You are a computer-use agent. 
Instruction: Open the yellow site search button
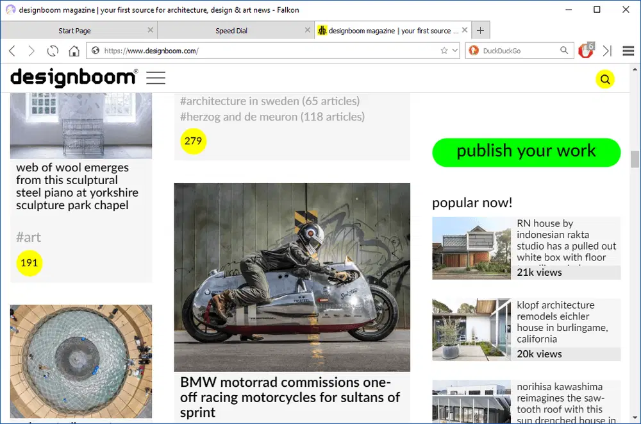click(x=605, y=79)
